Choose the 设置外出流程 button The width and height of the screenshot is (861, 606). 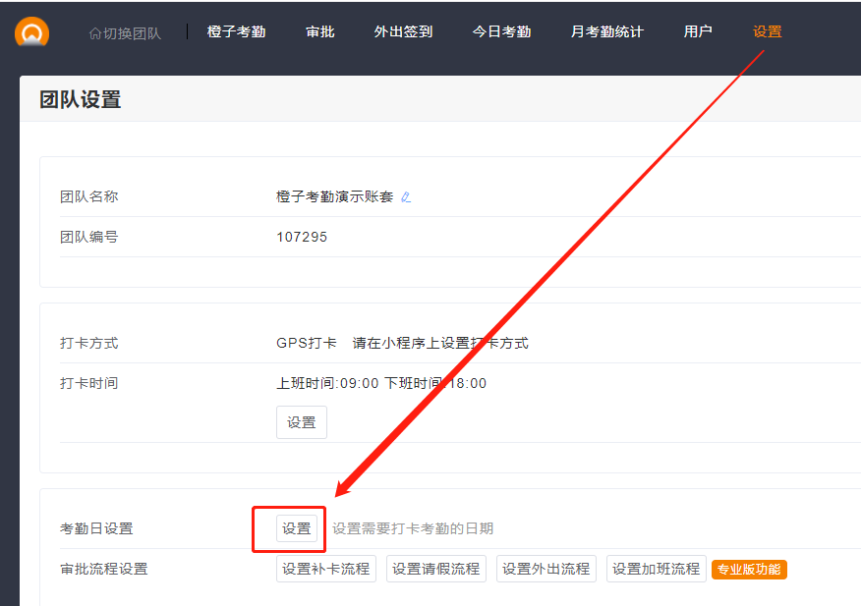tap(546, 569)
